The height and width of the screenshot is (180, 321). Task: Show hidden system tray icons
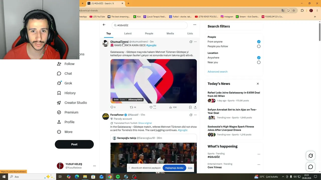tap(283, 177)
